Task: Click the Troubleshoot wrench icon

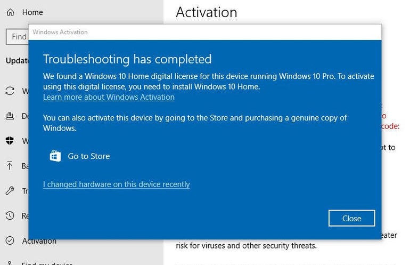Action: [x=10, y=190]
